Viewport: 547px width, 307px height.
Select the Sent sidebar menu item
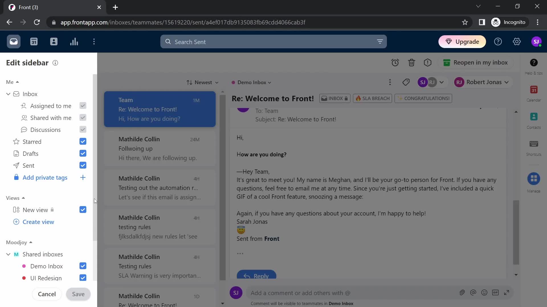28,165
